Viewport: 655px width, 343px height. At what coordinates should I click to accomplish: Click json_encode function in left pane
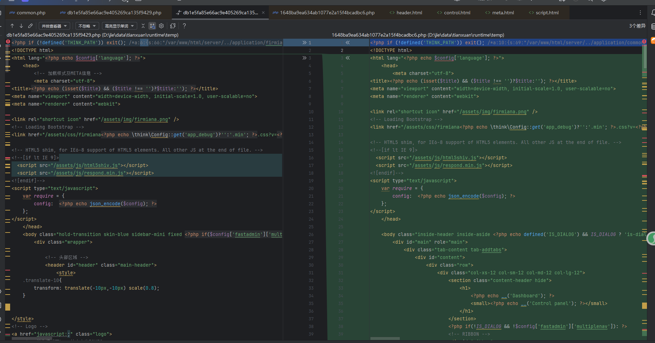pyautogui.click(x=105, y=204)
